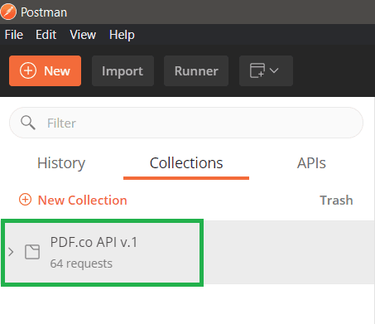Image resolution: width=375 pixels, height=324 pixels.
Task: Open the File menu
Action: coord(14,35)
